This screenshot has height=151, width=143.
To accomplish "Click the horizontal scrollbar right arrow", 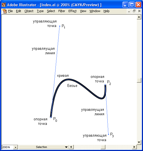I will pyautogui.click(x=134, y=147).
